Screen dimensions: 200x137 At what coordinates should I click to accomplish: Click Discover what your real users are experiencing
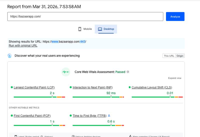pyautogui.click(x=47, y=56)
